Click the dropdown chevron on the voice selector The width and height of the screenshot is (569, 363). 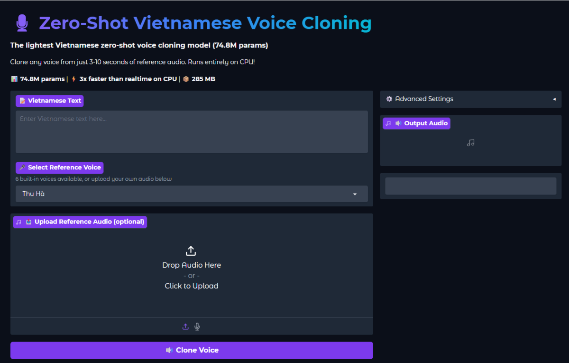click(x=355, y=194)
